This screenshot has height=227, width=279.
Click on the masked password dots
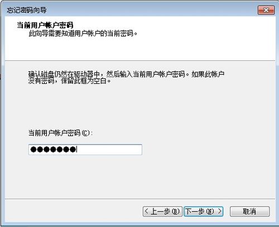tap(53, 149)
